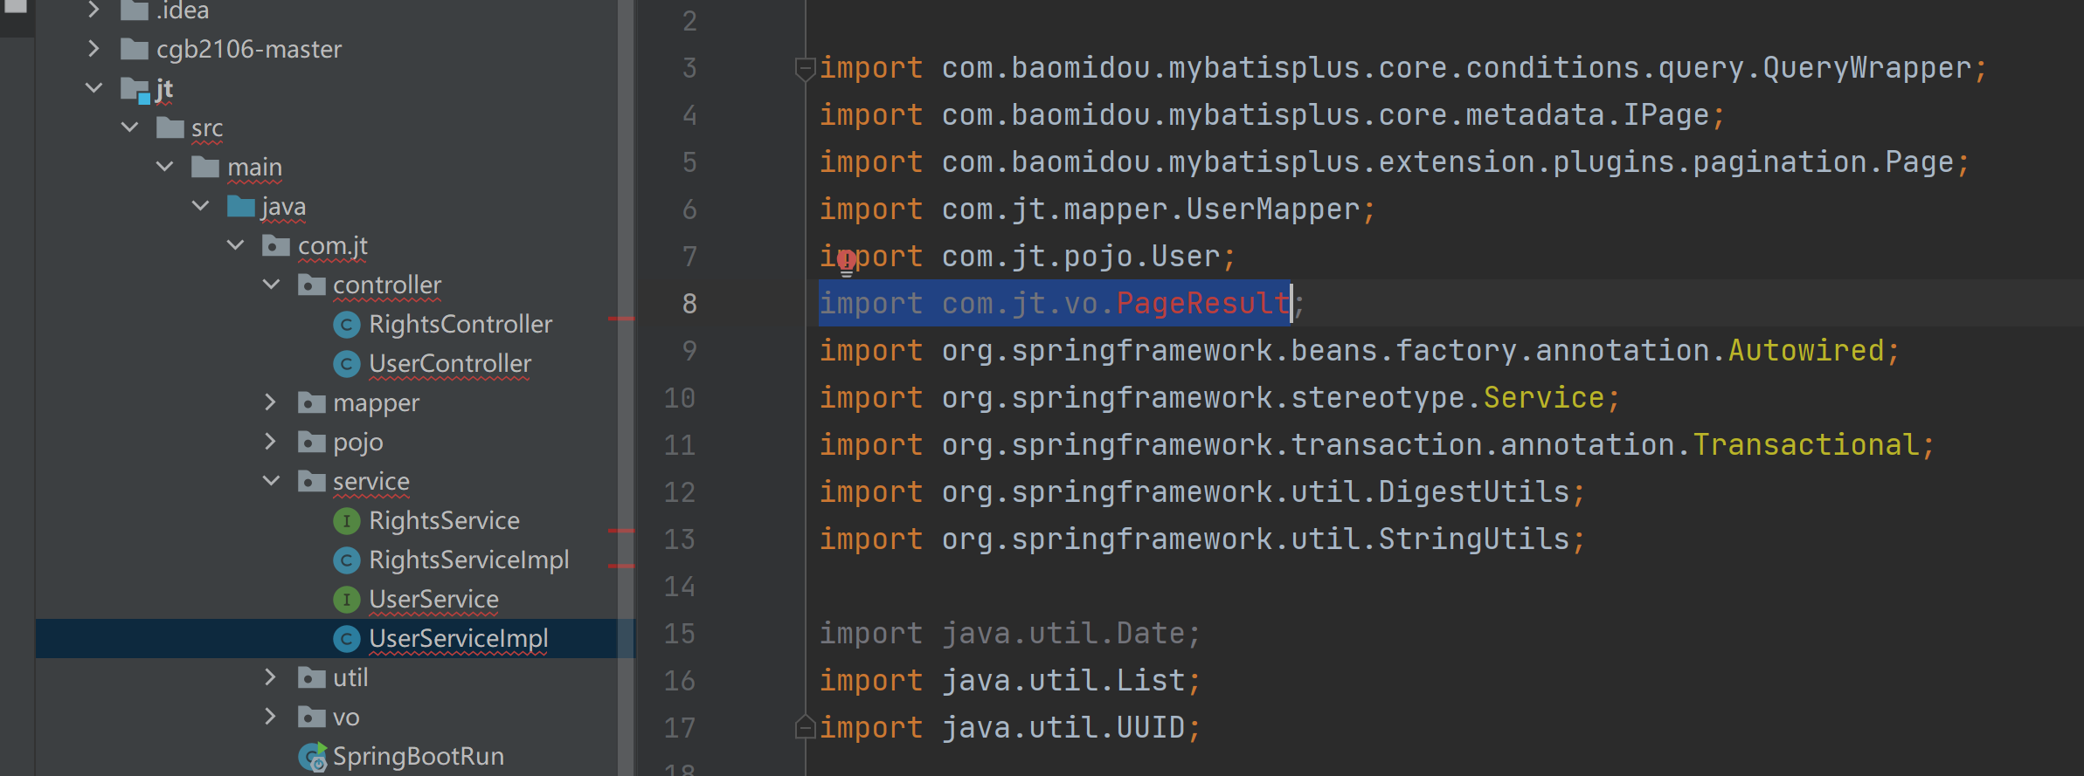Click the src folder icon
This screenshot has height=776, width=2084.
170,127
